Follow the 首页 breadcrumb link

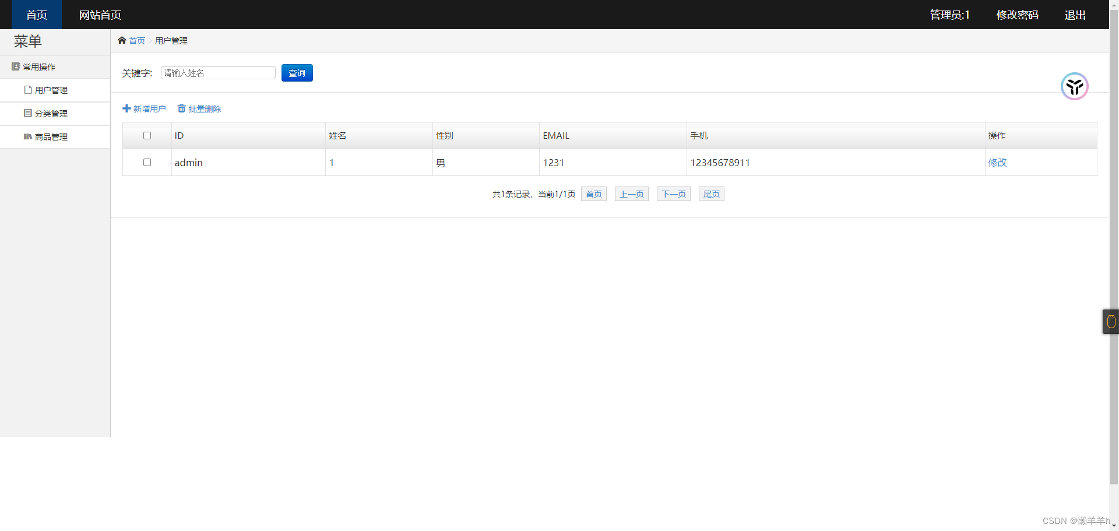[137, 41]
